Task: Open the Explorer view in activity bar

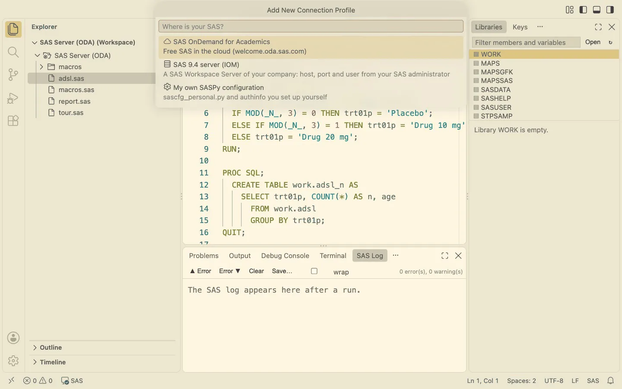Action: [13, 29]
